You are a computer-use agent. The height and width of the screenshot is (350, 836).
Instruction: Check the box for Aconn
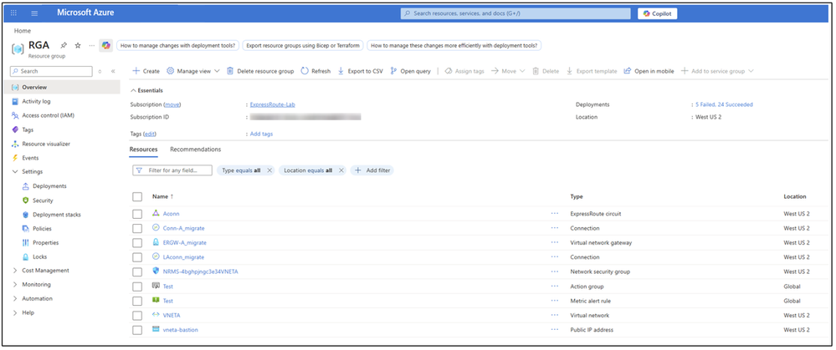137,214
